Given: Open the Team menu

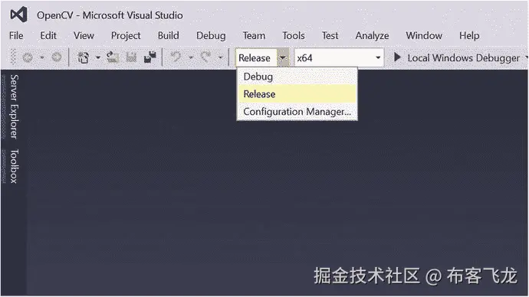Looking at the screenshot, I should tap(254, 36).
